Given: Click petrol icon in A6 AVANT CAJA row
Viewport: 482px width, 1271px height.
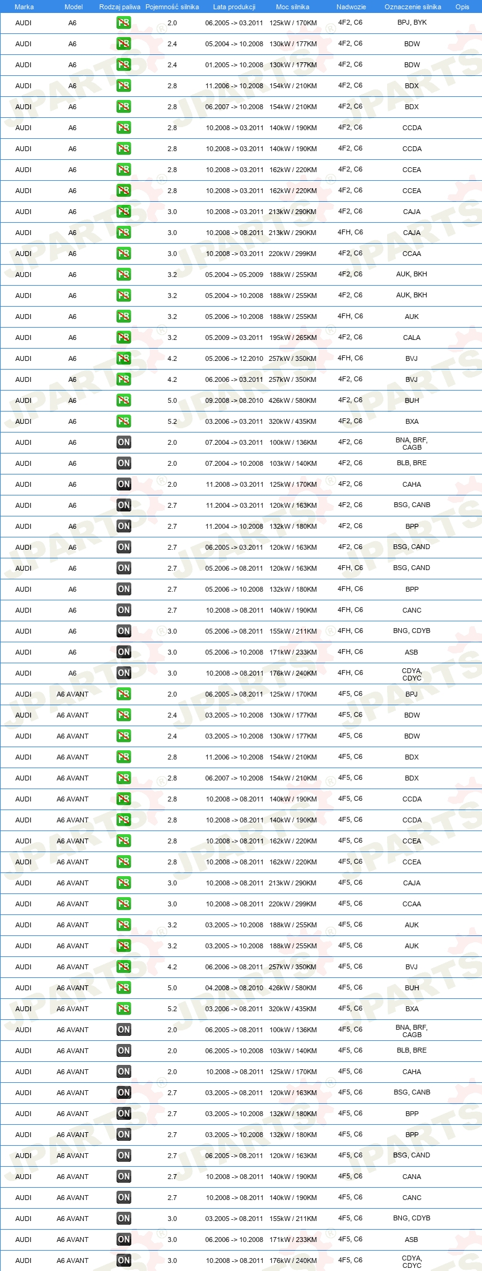Looking at the screenshot, I should coord(123,883).
